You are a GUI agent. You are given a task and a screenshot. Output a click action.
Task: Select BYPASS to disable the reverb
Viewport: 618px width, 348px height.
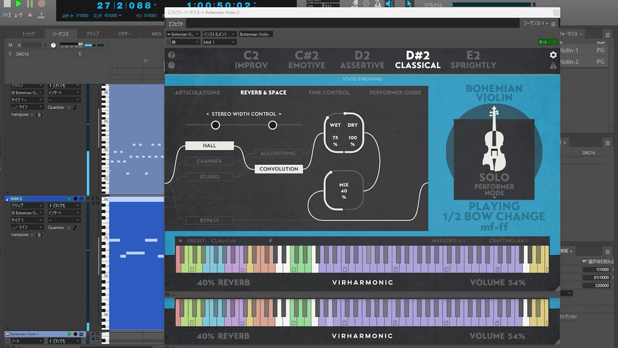[x=209, y=220]
